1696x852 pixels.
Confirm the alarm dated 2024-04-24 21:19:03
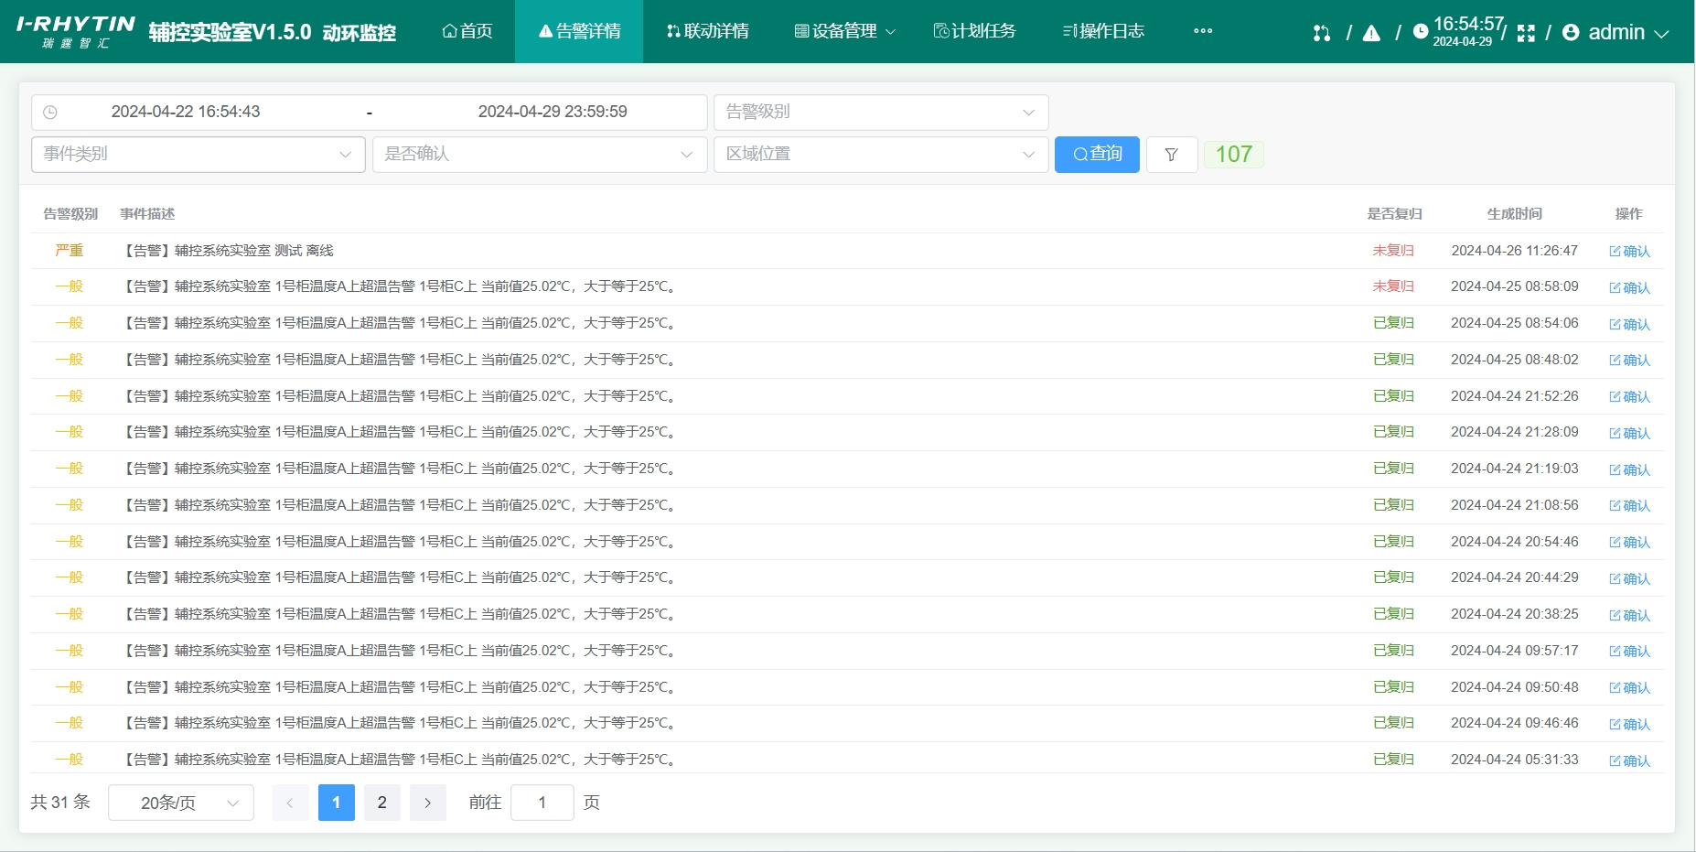[x=1629, y=470]
